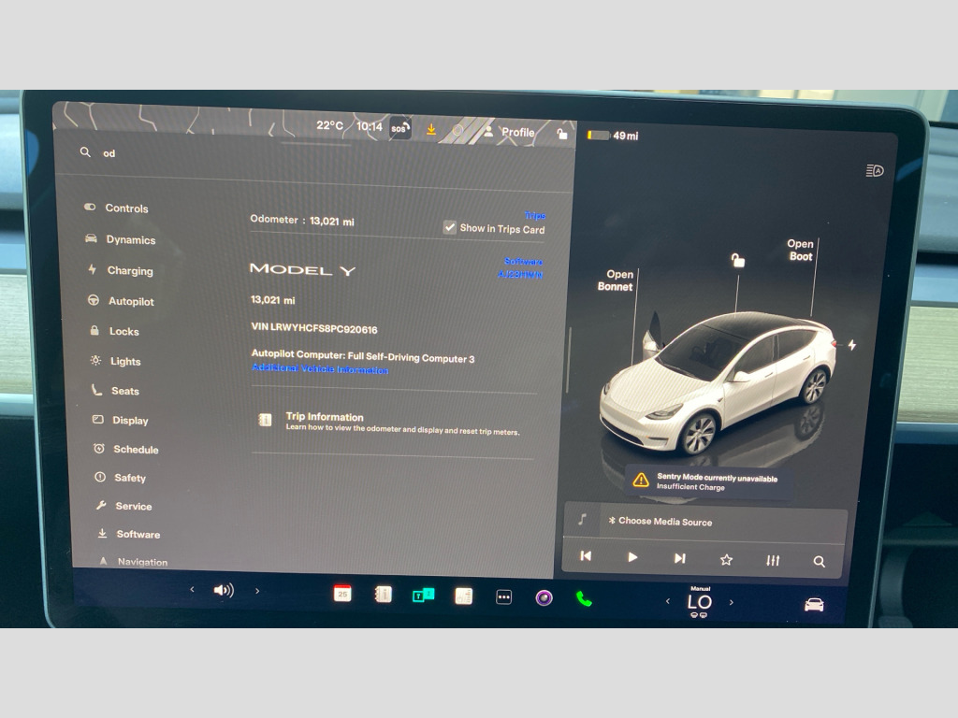Toggle Show in Trips Card checkbox

point(450,227)
